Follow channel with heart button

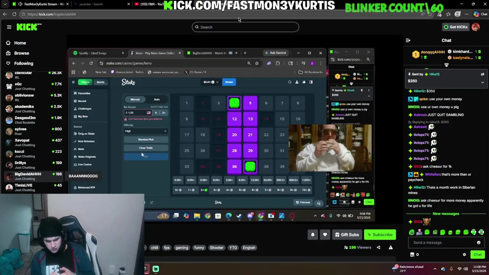point(325,235)
